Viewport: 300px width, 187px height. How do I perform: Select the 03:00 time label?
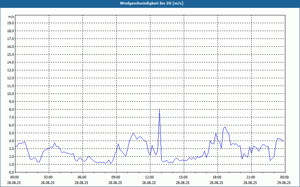(x=48, y=177)
